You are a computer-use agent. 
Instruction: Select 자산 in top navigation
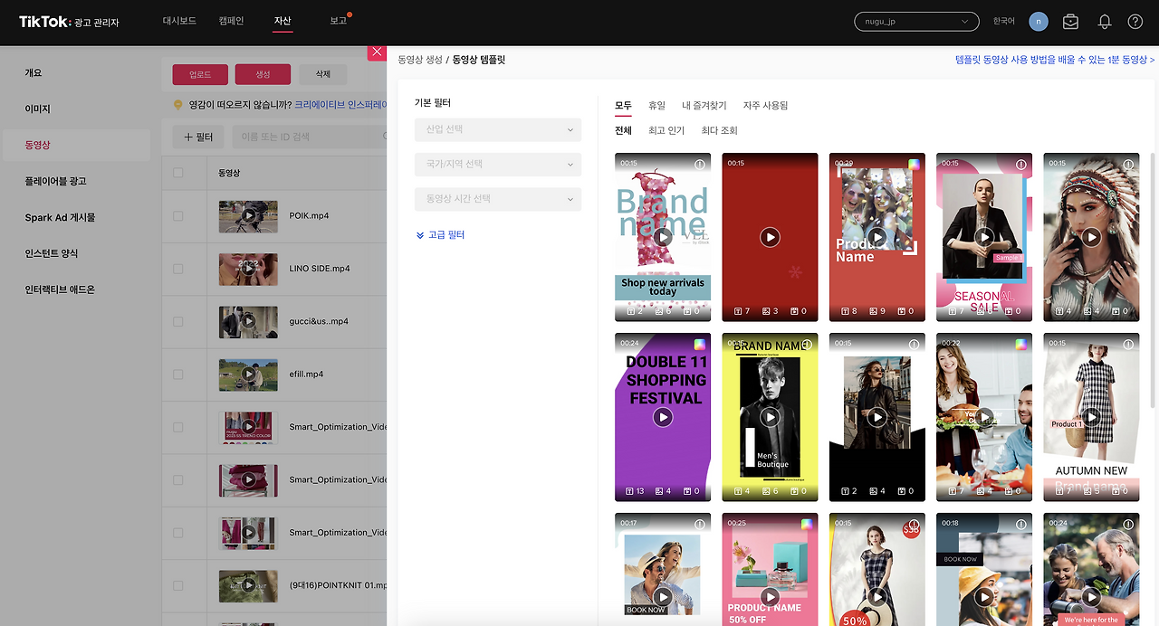tap(283, 21)
